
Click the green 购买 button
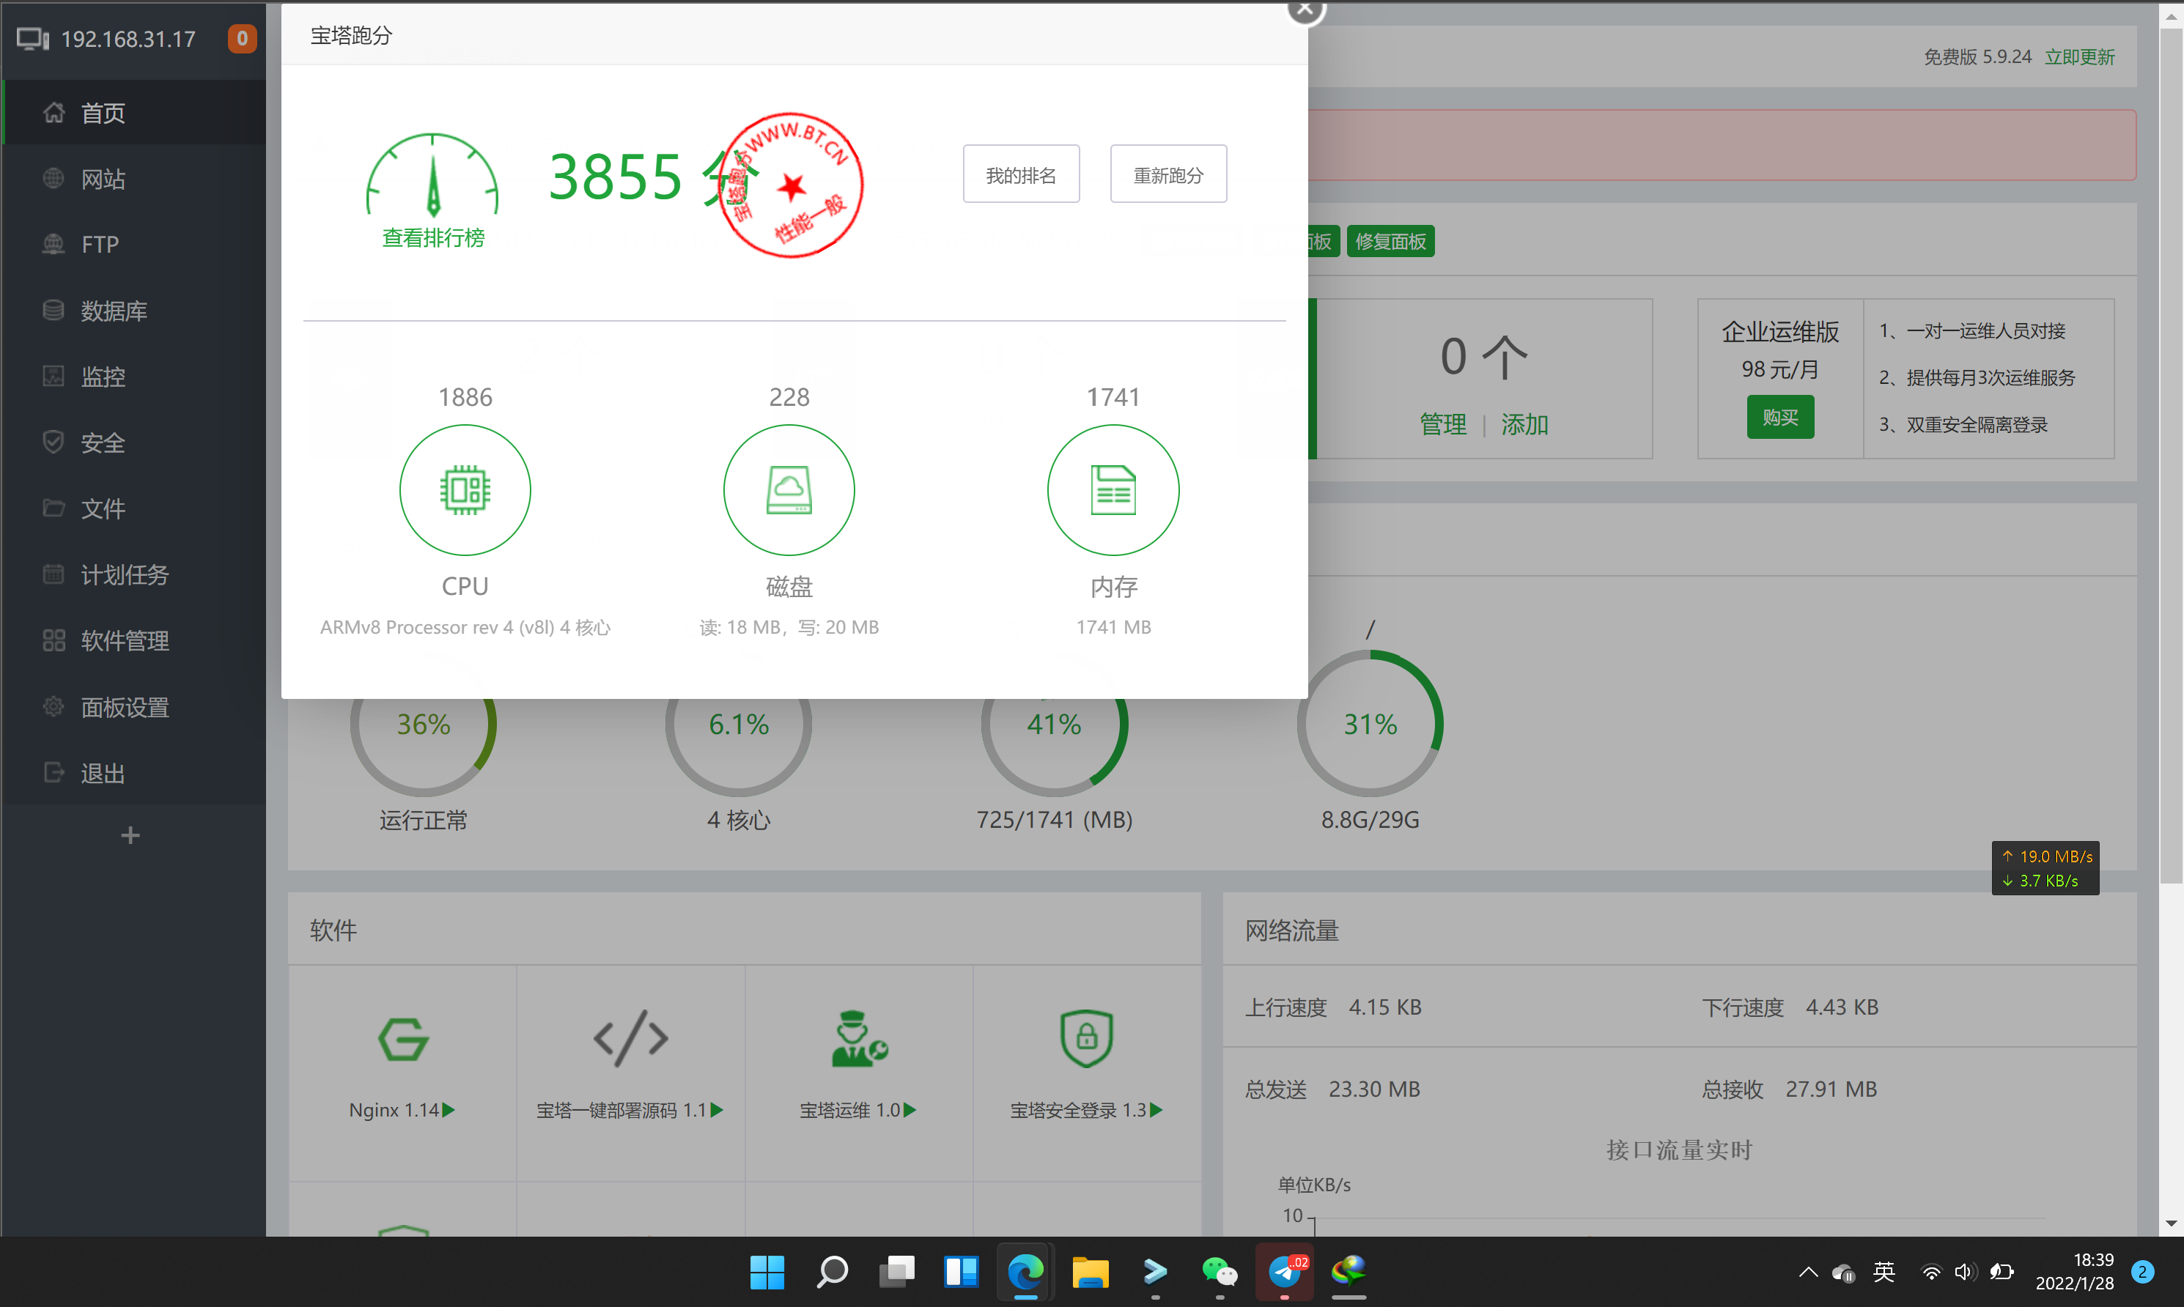coord(1780,418)
